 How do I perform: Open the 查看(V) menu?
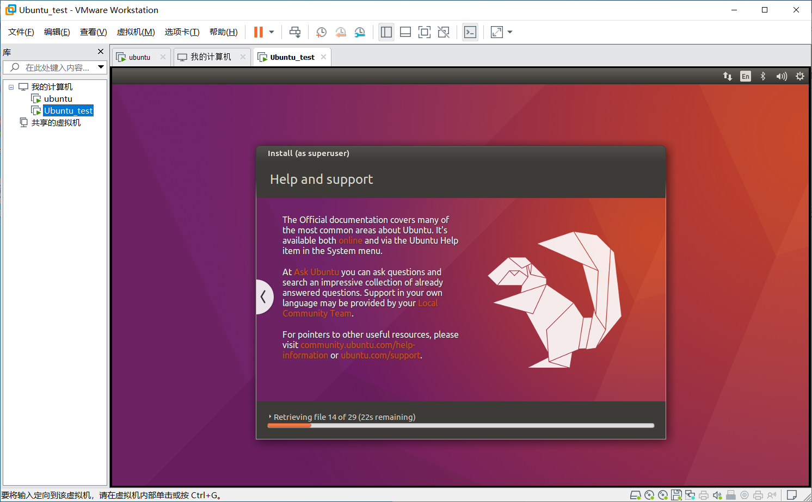coord(94,32)
